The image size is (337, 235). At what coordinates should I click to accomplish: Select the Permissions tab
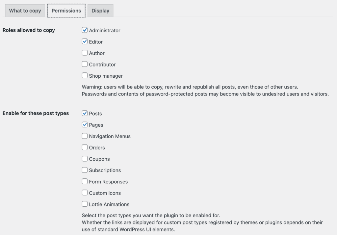[x=66, y=11]
